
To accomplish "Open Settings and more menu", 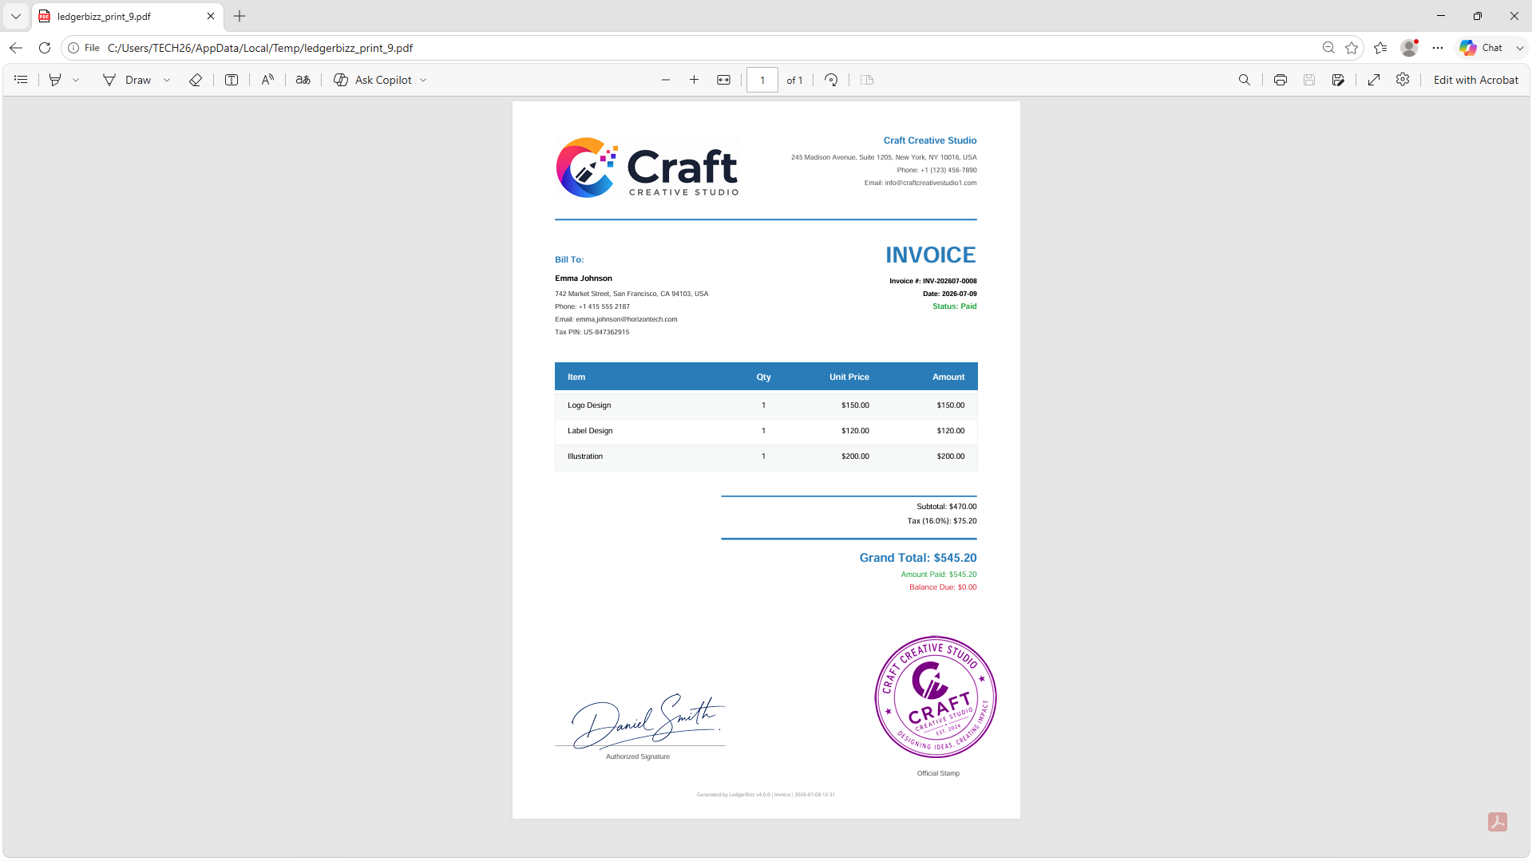I will [x=1438, y=48].
